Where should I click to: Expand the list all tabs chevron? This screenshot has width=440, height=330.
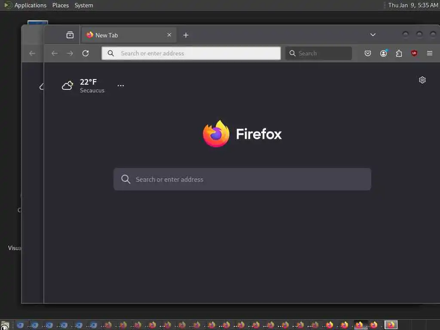tap(373, 35)
